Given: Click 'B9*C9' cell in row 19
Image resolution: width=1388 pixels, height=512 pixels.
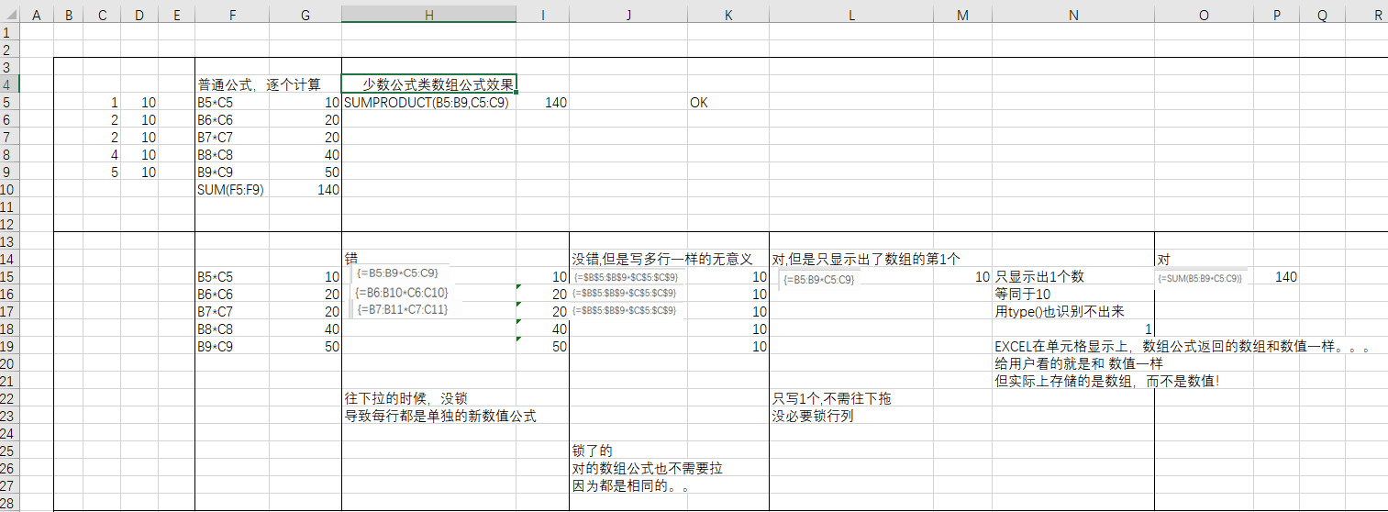Looking at the screenshot, I should pos(215,347).
